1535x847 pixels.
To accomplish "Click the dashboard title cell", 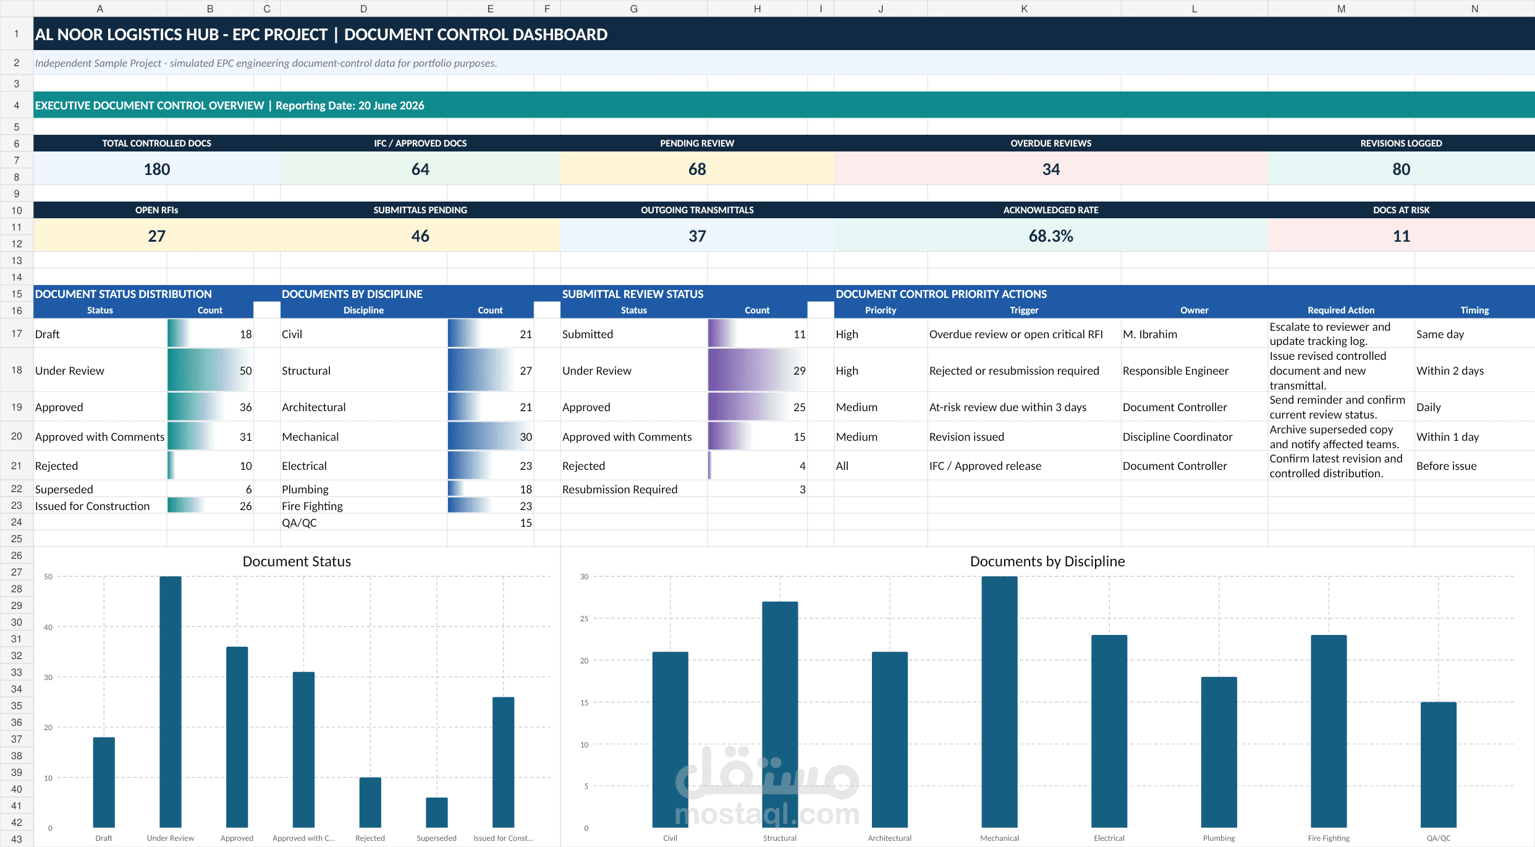I will tap(784, 34).
